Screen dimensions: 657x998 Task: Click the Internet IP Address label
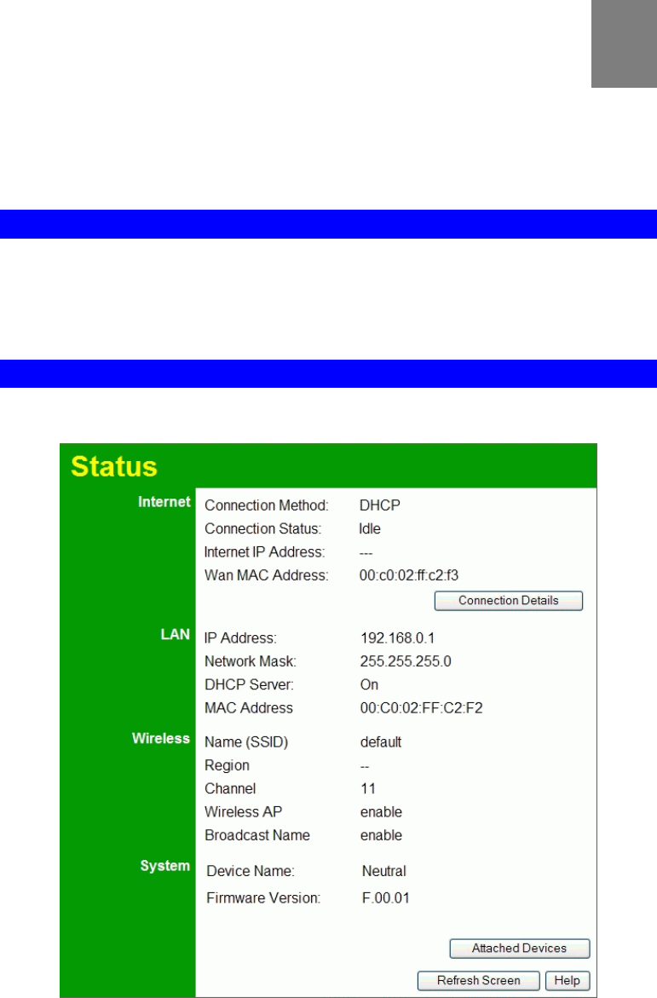point(264,551)
